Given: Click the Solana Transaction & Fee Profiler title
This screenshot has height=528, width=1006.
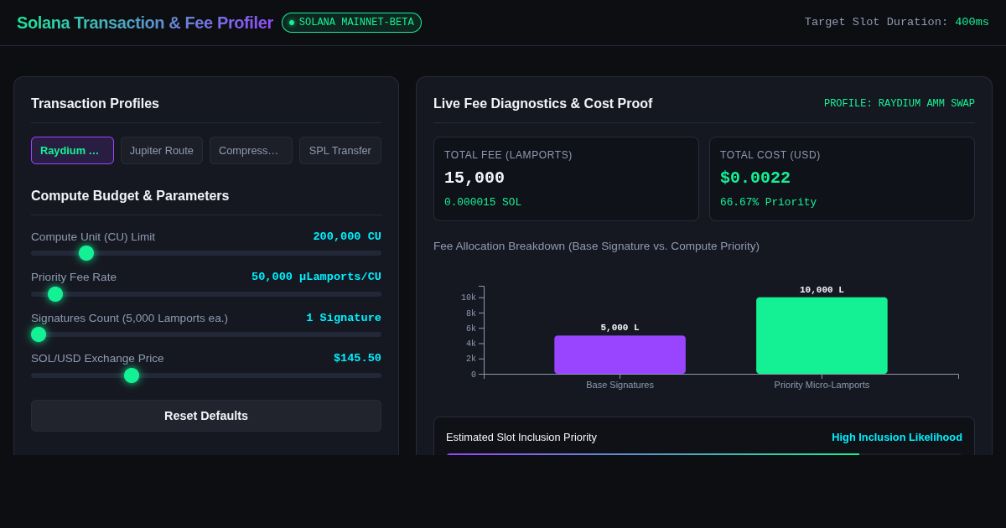Looking at the screenshot, I should tap(145, 23).
